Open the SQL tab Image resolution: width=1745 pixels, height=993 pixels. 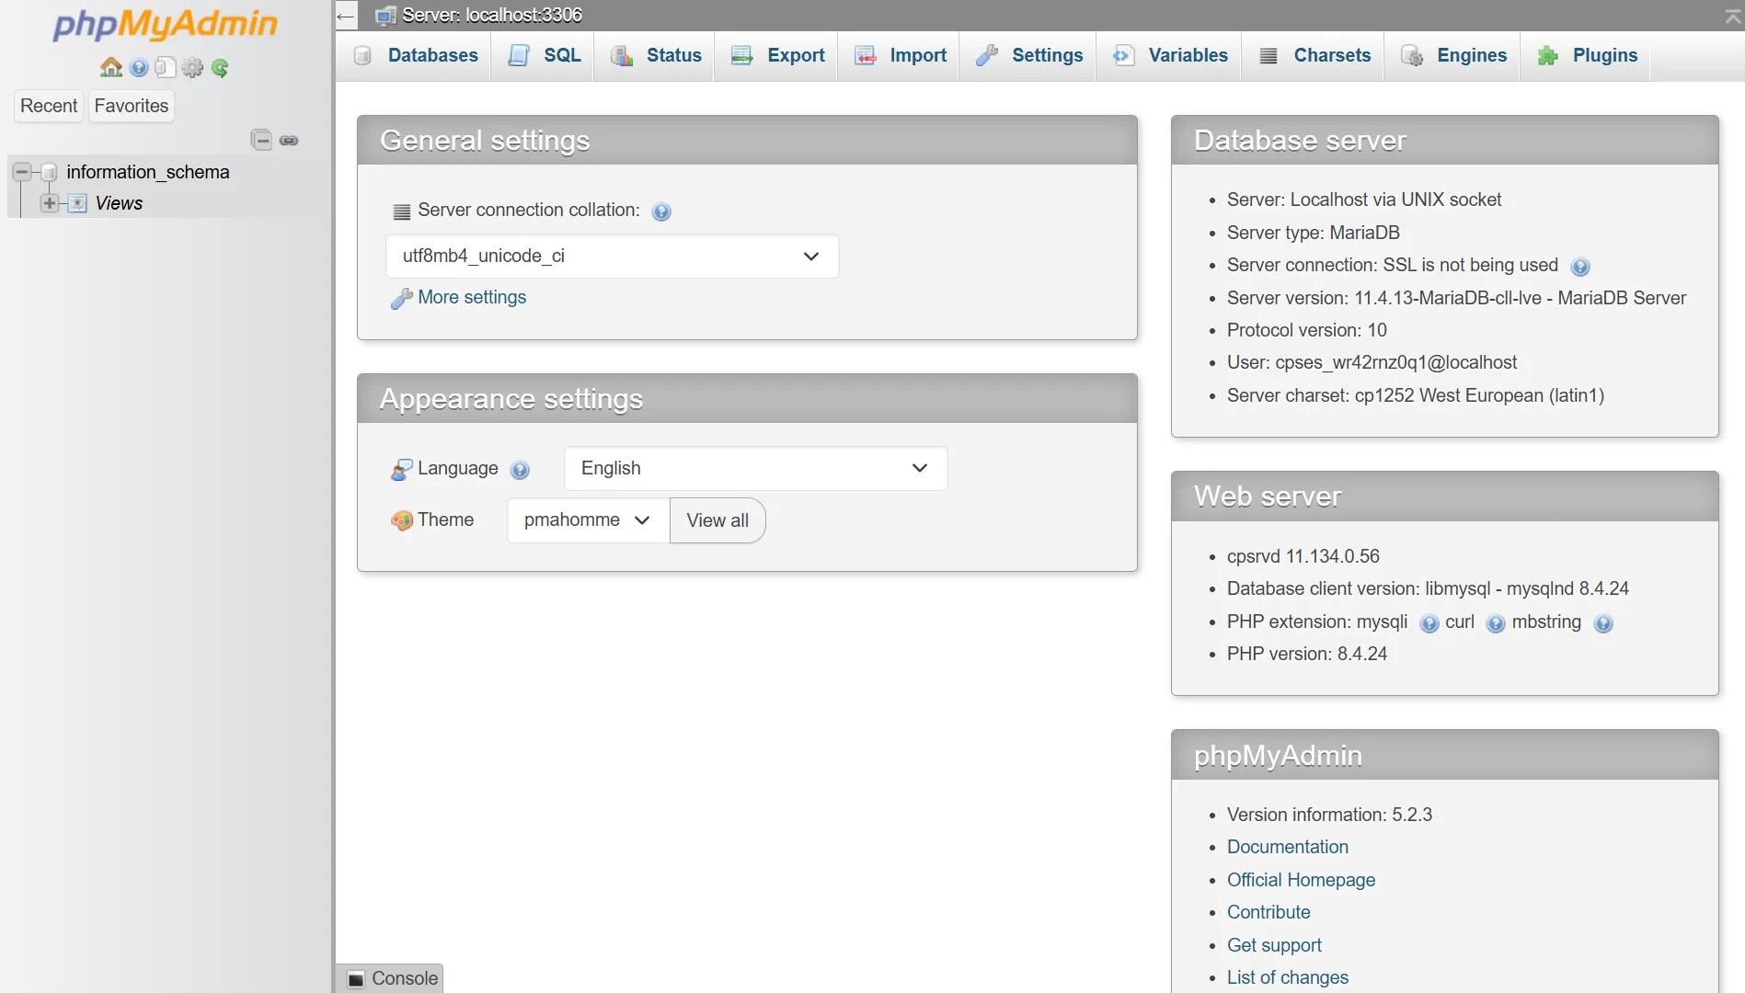pos(544,55)
